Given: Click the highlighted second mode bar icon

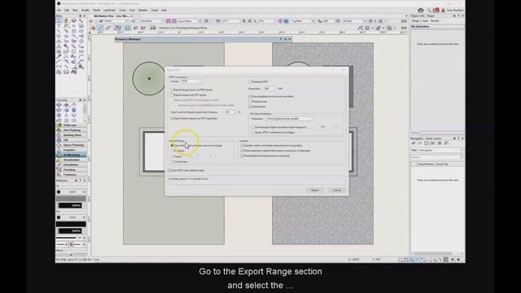Looking at the screenshot, I should (x=100, y=28).
